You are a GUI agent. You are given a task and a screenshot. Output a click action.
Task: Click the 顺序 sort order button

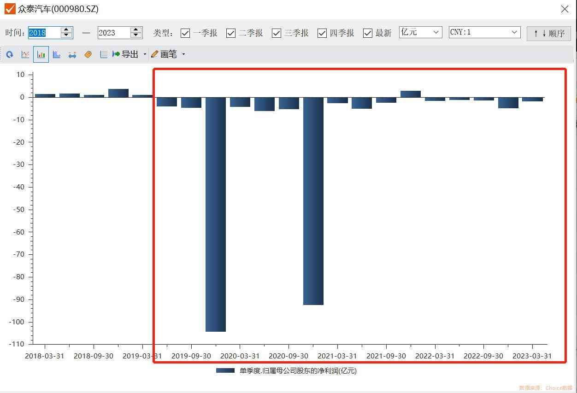click(x=548, y=33)
